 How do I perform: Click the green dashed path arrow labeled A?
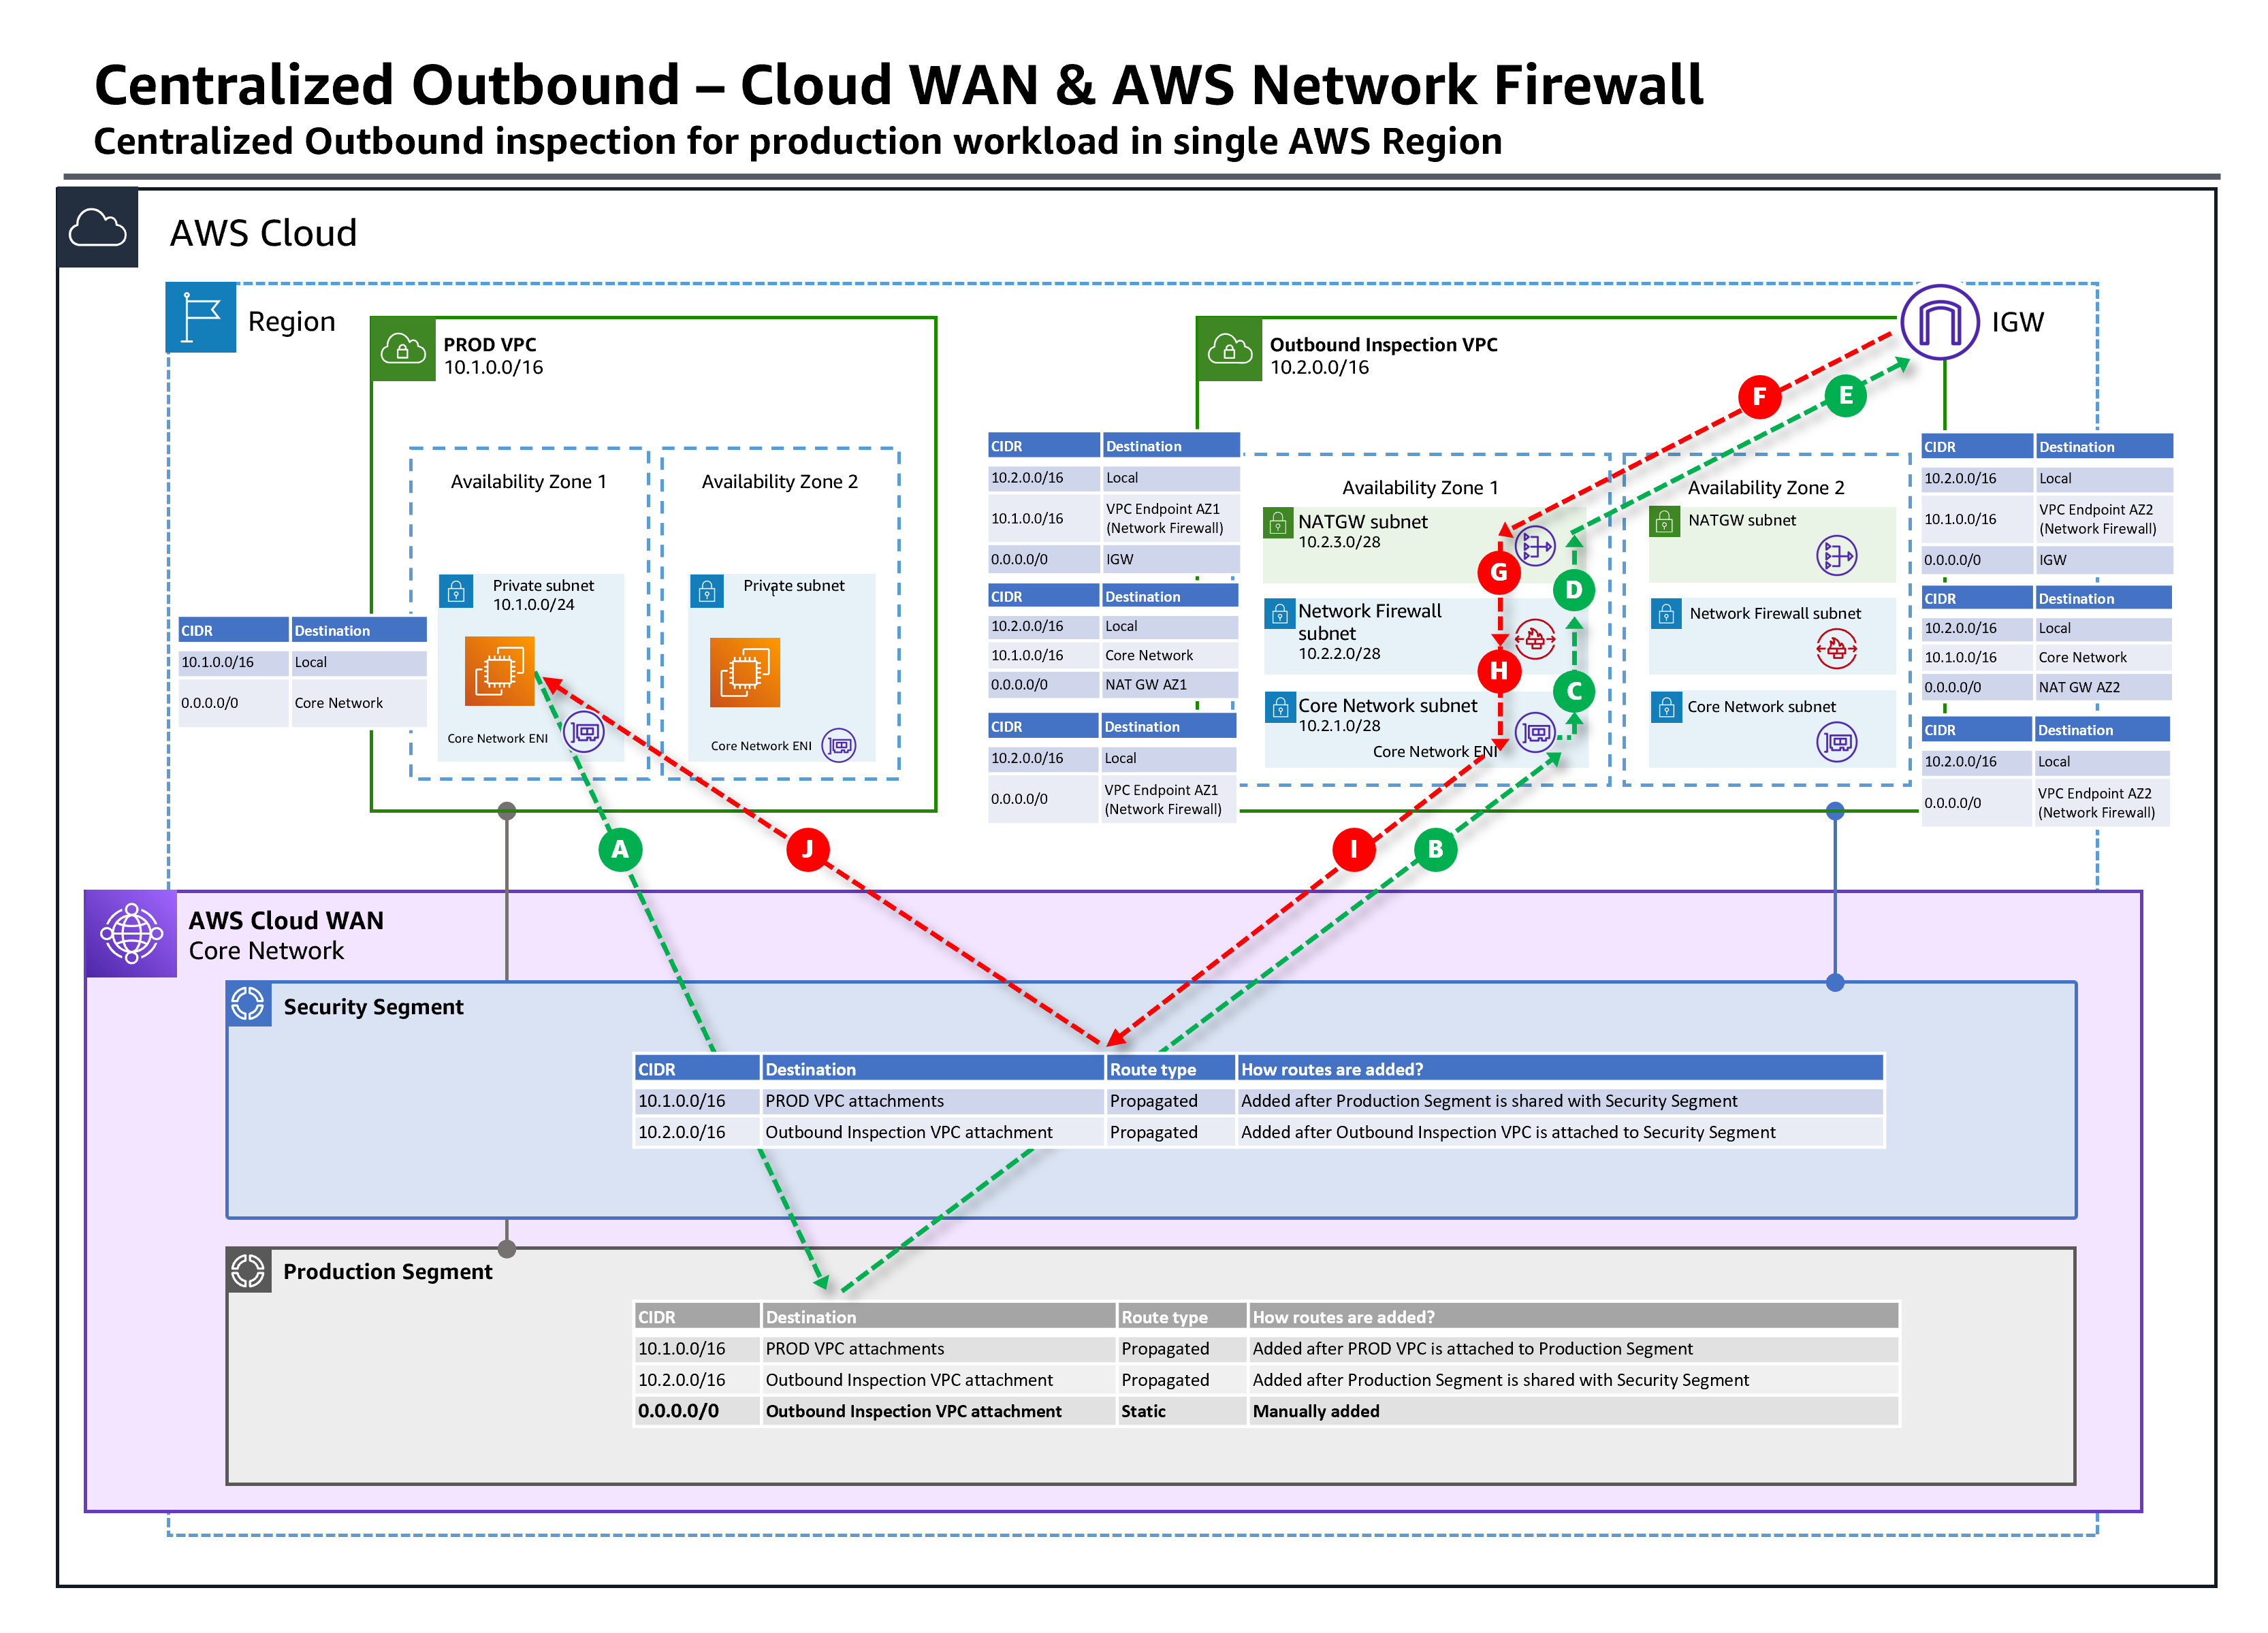[618, 850]
